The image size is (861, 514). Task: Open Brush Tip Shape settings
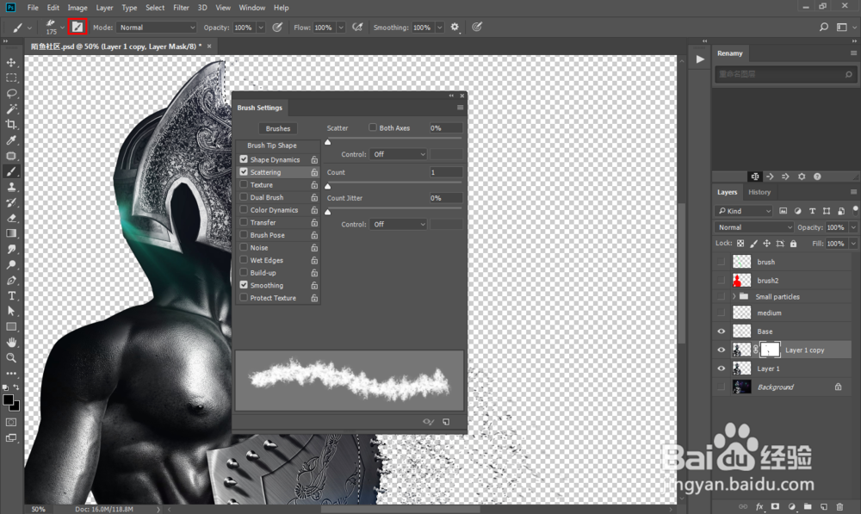click(x=272, y=146)
